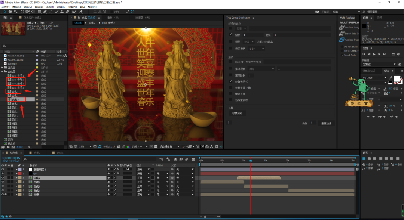
Task: Click the Replace Image icon in Multi Replacer
Action: [x=342, y=27]
